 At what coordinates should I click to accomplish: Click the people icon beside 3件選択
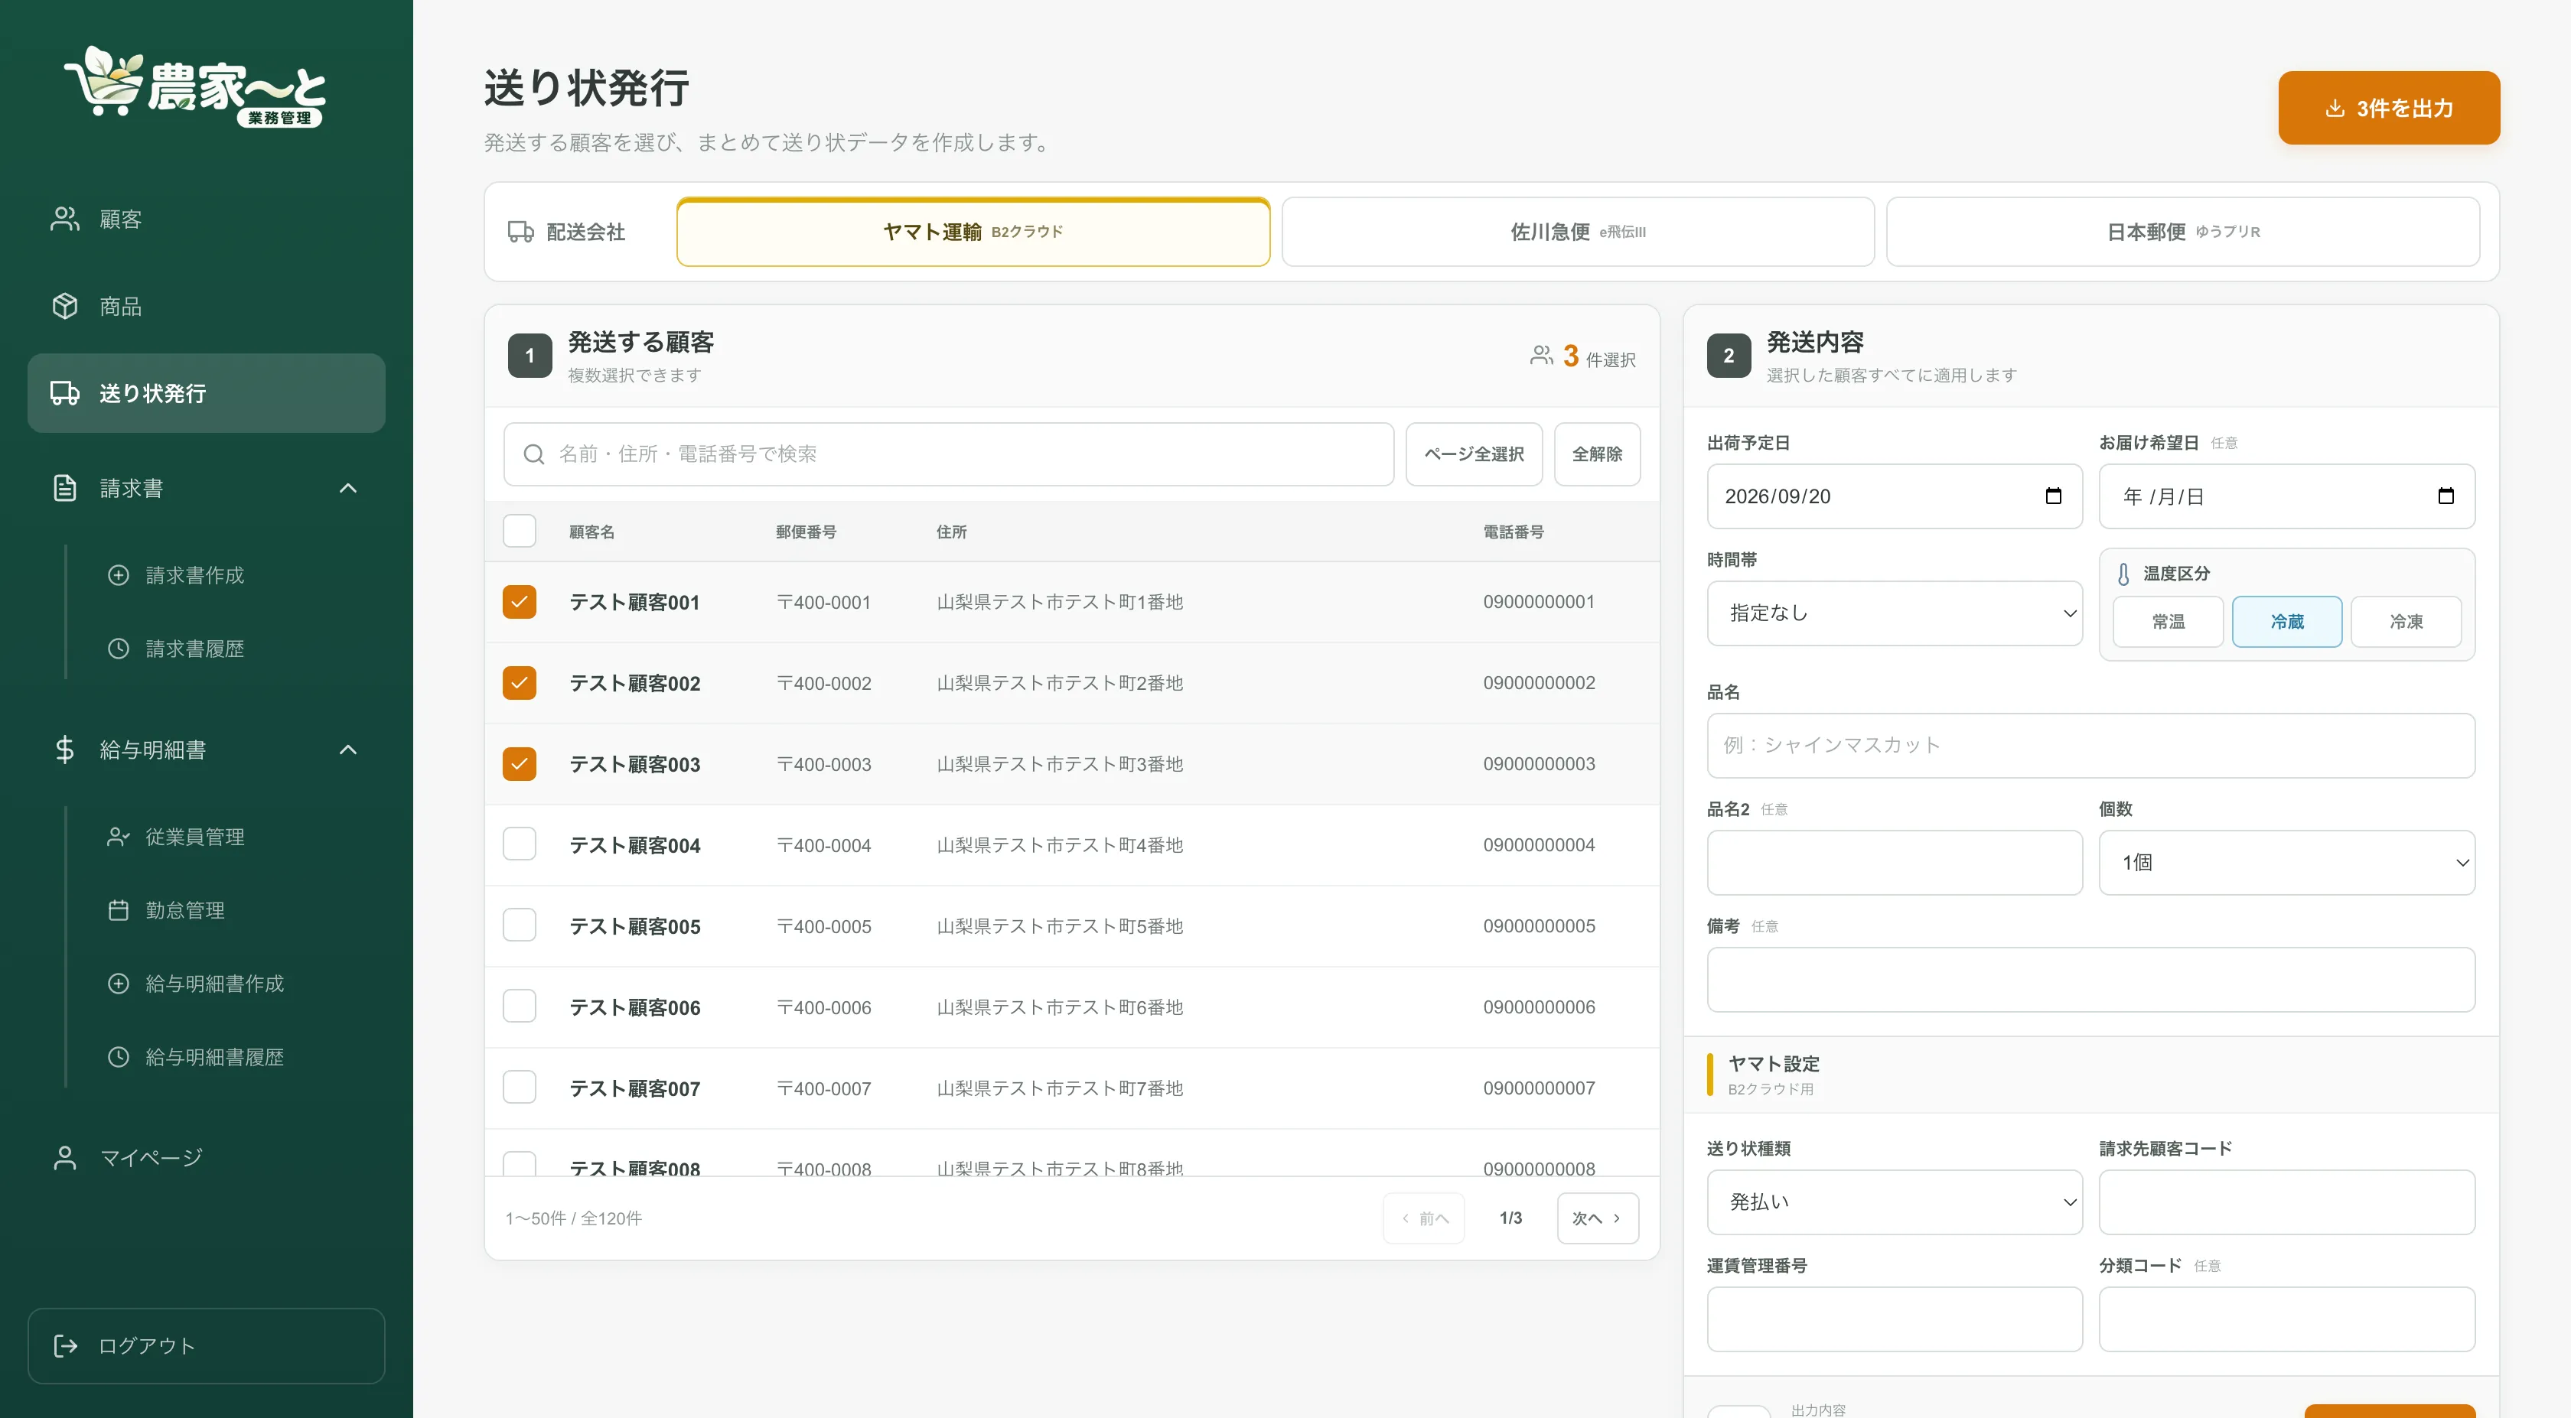pyautogui.click(x=1541, y=355)
